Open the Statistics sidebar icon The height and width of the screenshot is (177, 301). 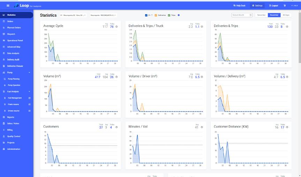click(x=3, y=15)
